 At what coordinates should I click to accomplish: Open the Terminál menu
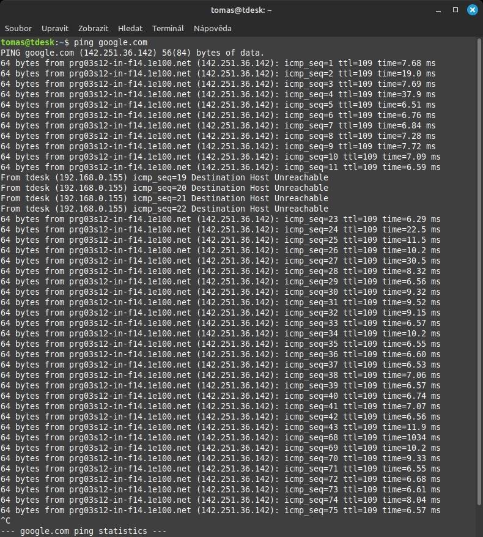coord(168,28)
